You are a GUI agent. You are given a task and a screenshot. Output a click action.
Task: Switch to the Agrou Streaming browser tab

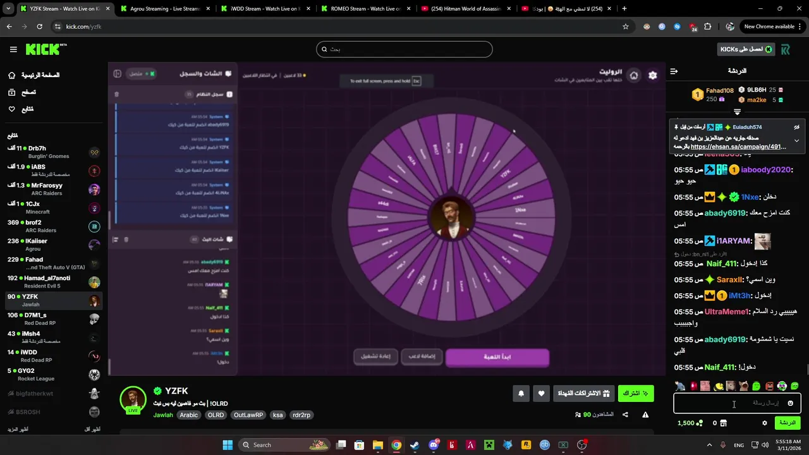(165, 9)
